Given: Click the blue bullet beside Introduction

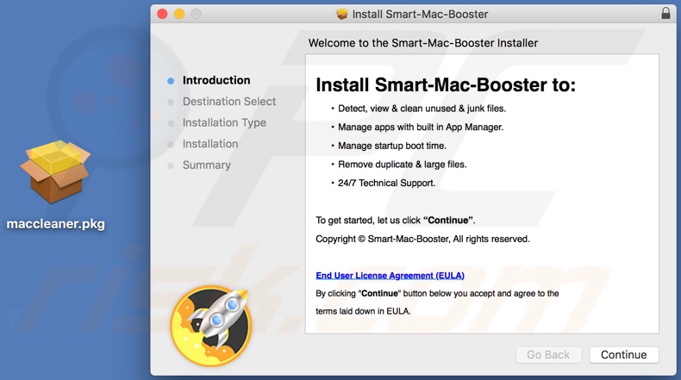Looking at the screenshot, I should pos(171,81).
